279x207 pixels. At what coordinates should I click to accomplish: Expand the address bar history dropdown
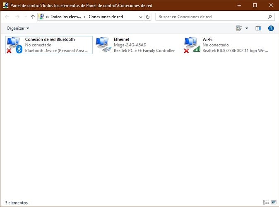point(141,17)
